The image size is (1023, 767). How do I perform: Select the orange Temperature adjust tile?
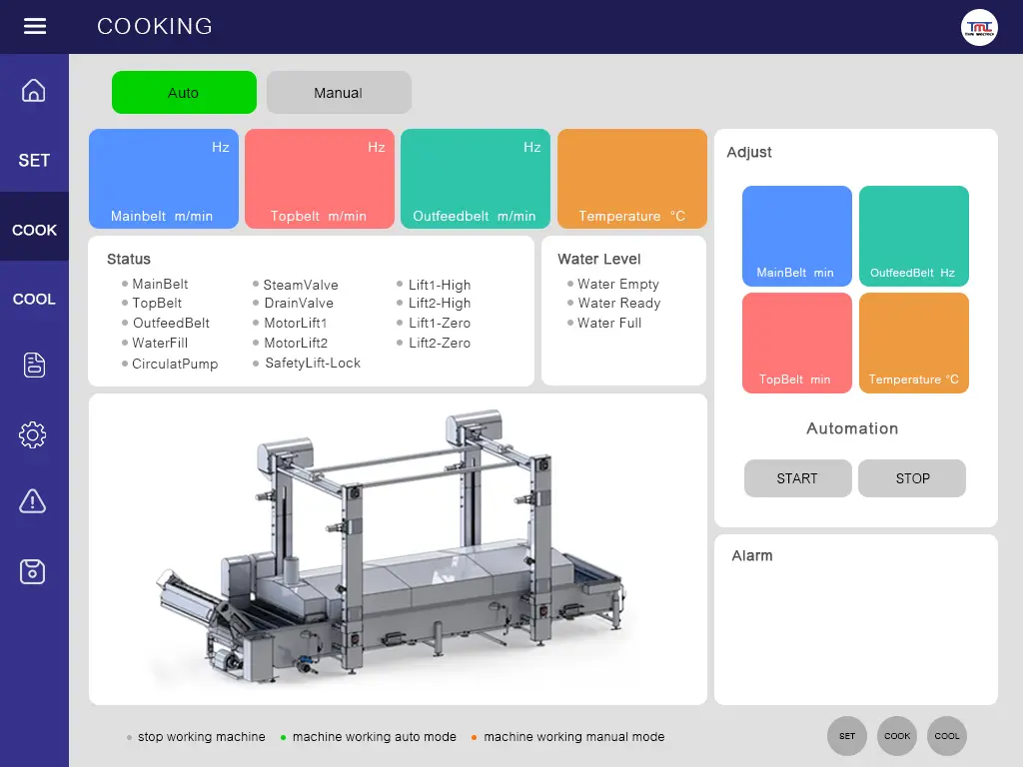(913, 343)
